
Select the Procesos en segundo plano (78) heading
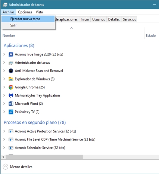tap(35, 123)
